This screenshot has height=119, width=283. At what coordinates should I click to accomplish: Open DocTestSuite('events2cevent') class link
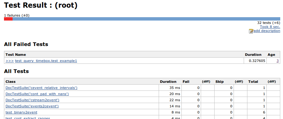click(32, 106)
